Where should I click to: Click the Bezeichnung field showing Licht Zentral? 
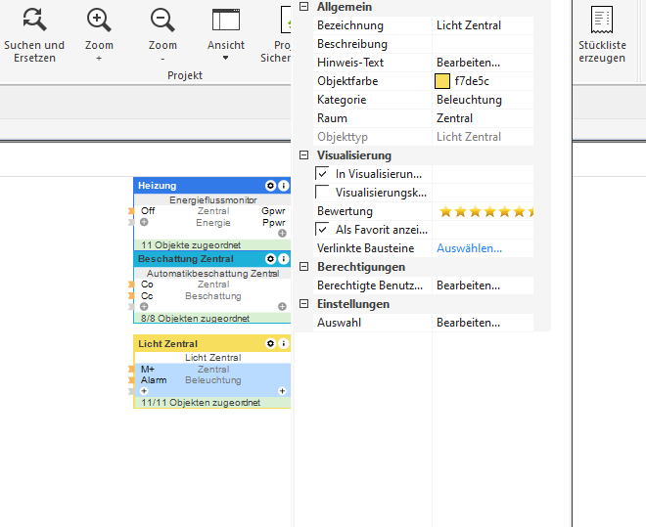[482, 25]
